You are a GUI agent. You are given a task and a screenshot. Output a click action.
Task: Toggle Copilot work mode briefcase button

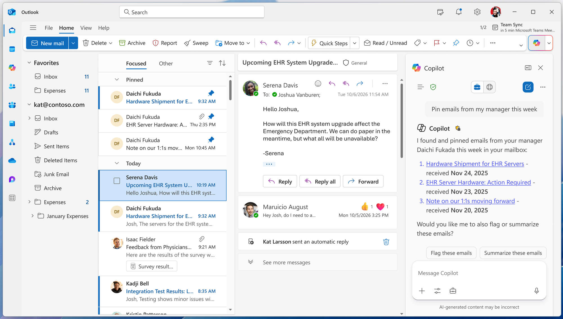[477, 87]
